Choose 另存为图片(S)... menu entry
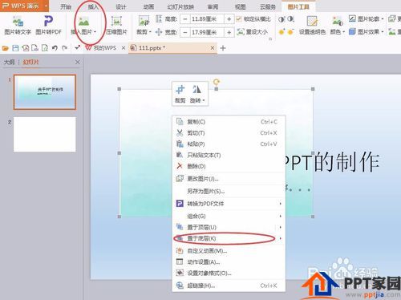The image size is (401, 300). pyautogui.click(x=229, y=191)
